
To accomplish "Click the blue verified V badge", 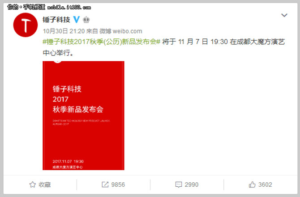I will [77, 19].
